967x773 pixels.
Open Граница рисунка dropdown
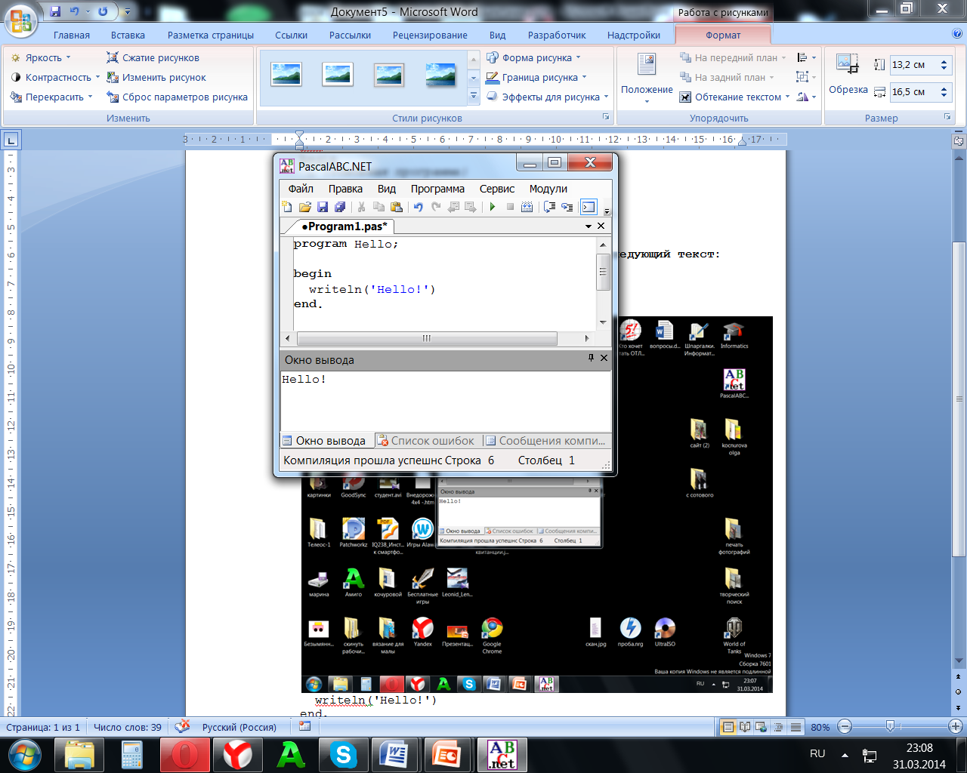pos(537,78)
